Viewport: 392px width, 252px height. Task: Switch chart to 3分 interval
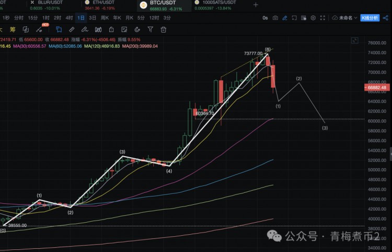(x=167, y=18)
